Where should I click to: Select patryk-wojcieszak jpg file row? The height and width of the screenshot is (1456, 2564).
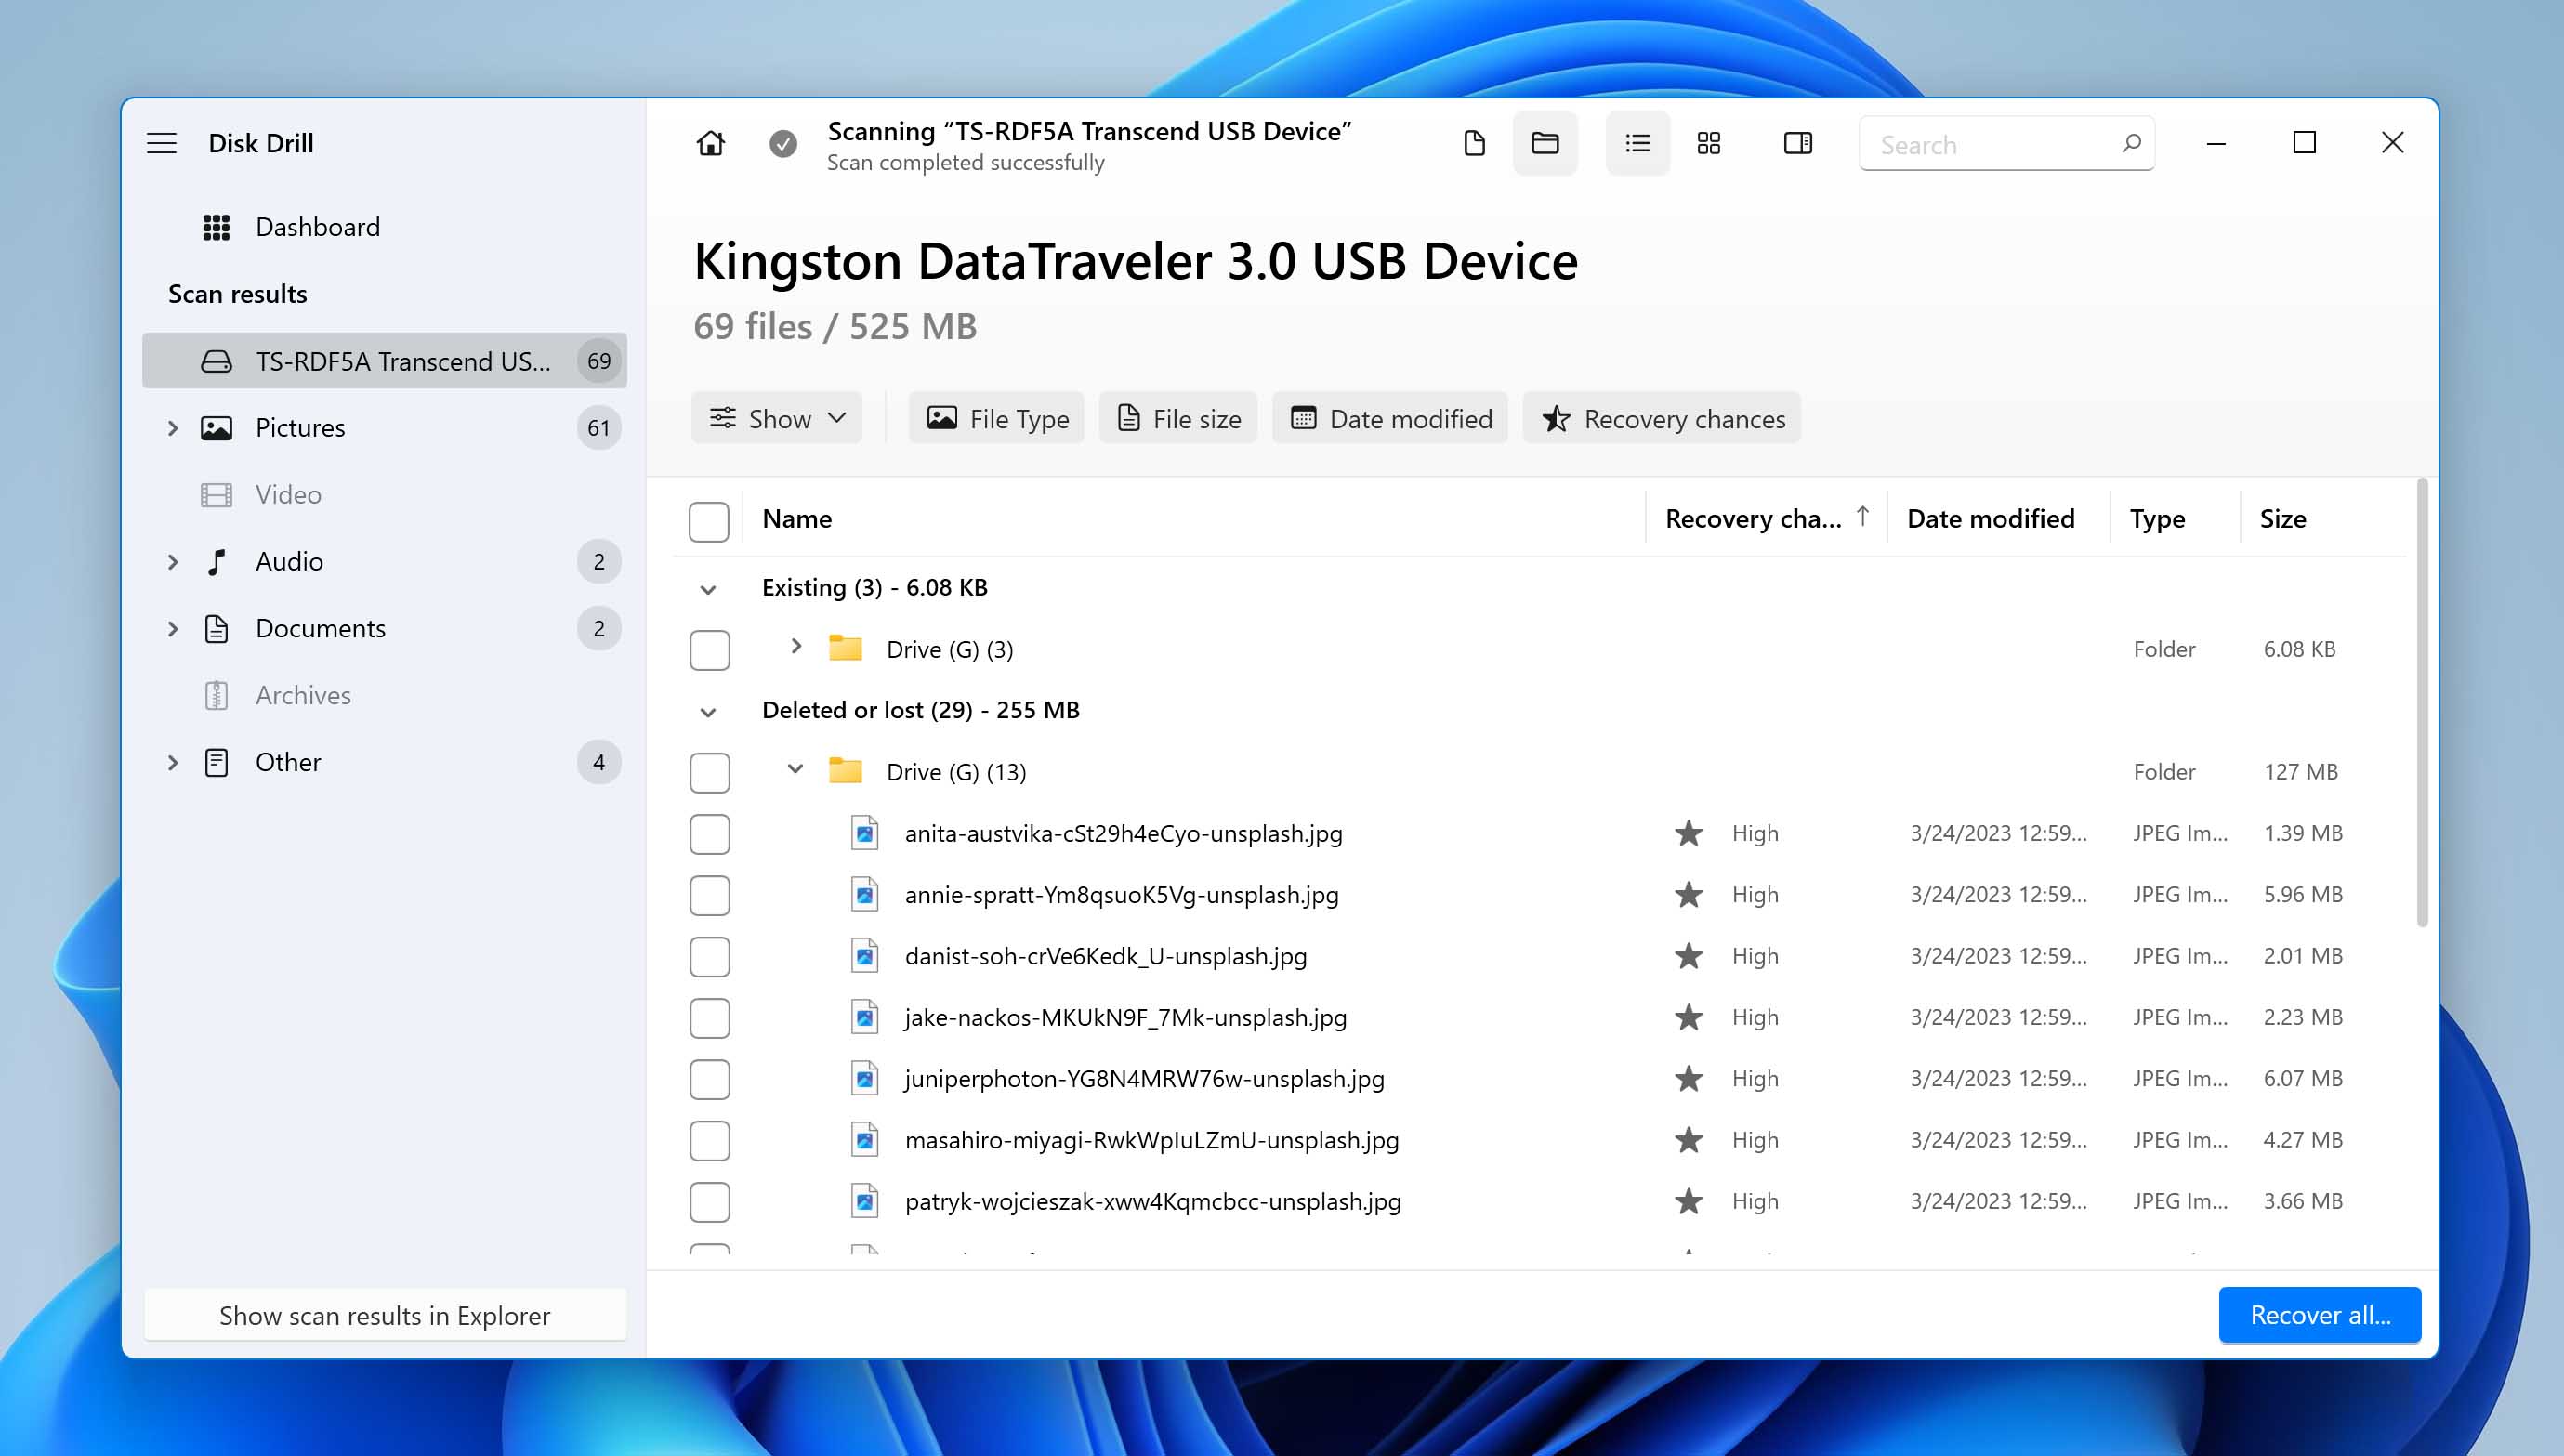click(1540, 1201)
